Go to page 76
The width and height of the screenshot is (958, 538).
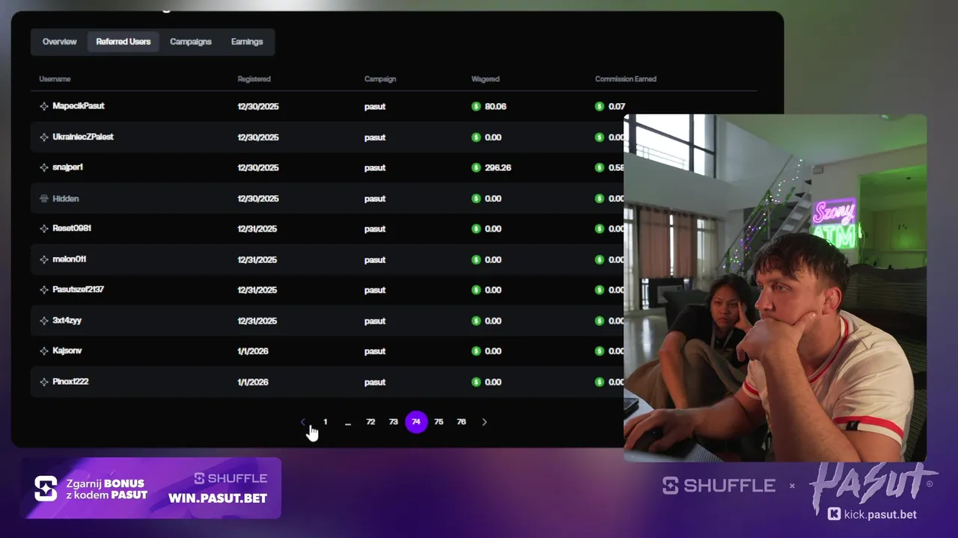point(462,422)
